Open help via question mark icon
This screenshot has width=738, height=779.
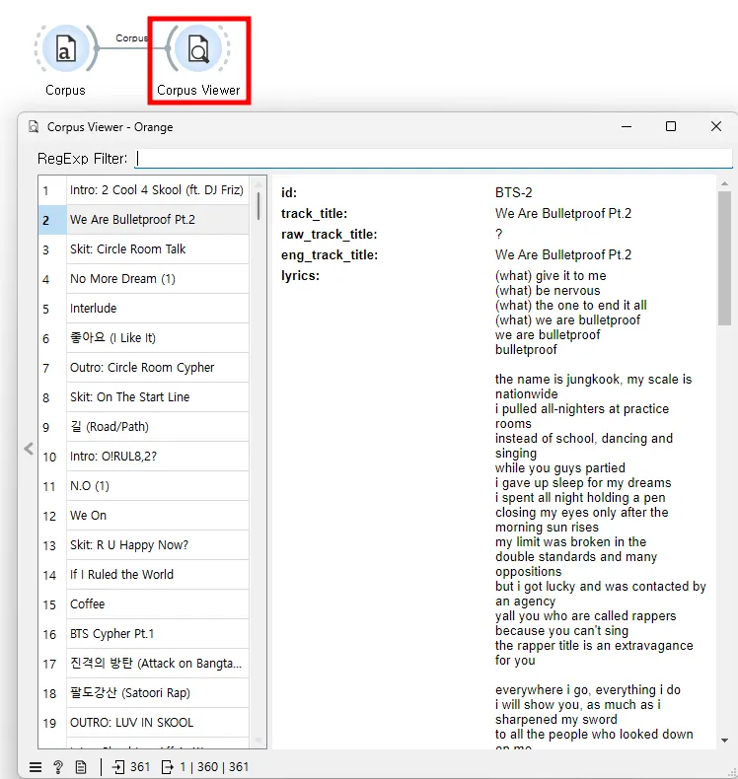pos(58,767)
